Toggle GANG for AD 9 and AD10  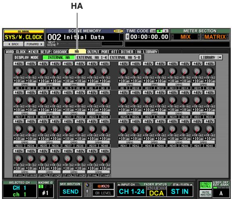click(130, 85)
